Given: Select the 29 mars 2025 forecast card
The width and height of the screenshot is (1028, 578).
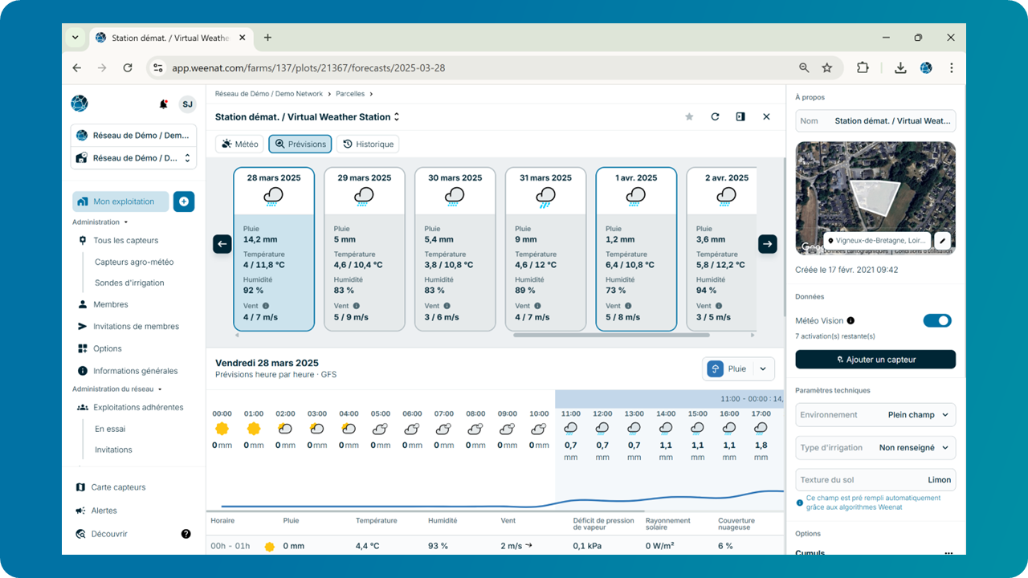Looking at the screenshot, I should (365, 249).
